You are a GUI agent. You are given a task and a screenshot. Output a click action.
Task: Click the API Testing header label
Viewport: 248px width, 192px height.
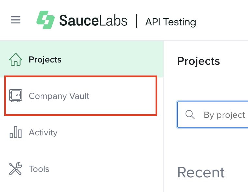[x=171, y=22]
